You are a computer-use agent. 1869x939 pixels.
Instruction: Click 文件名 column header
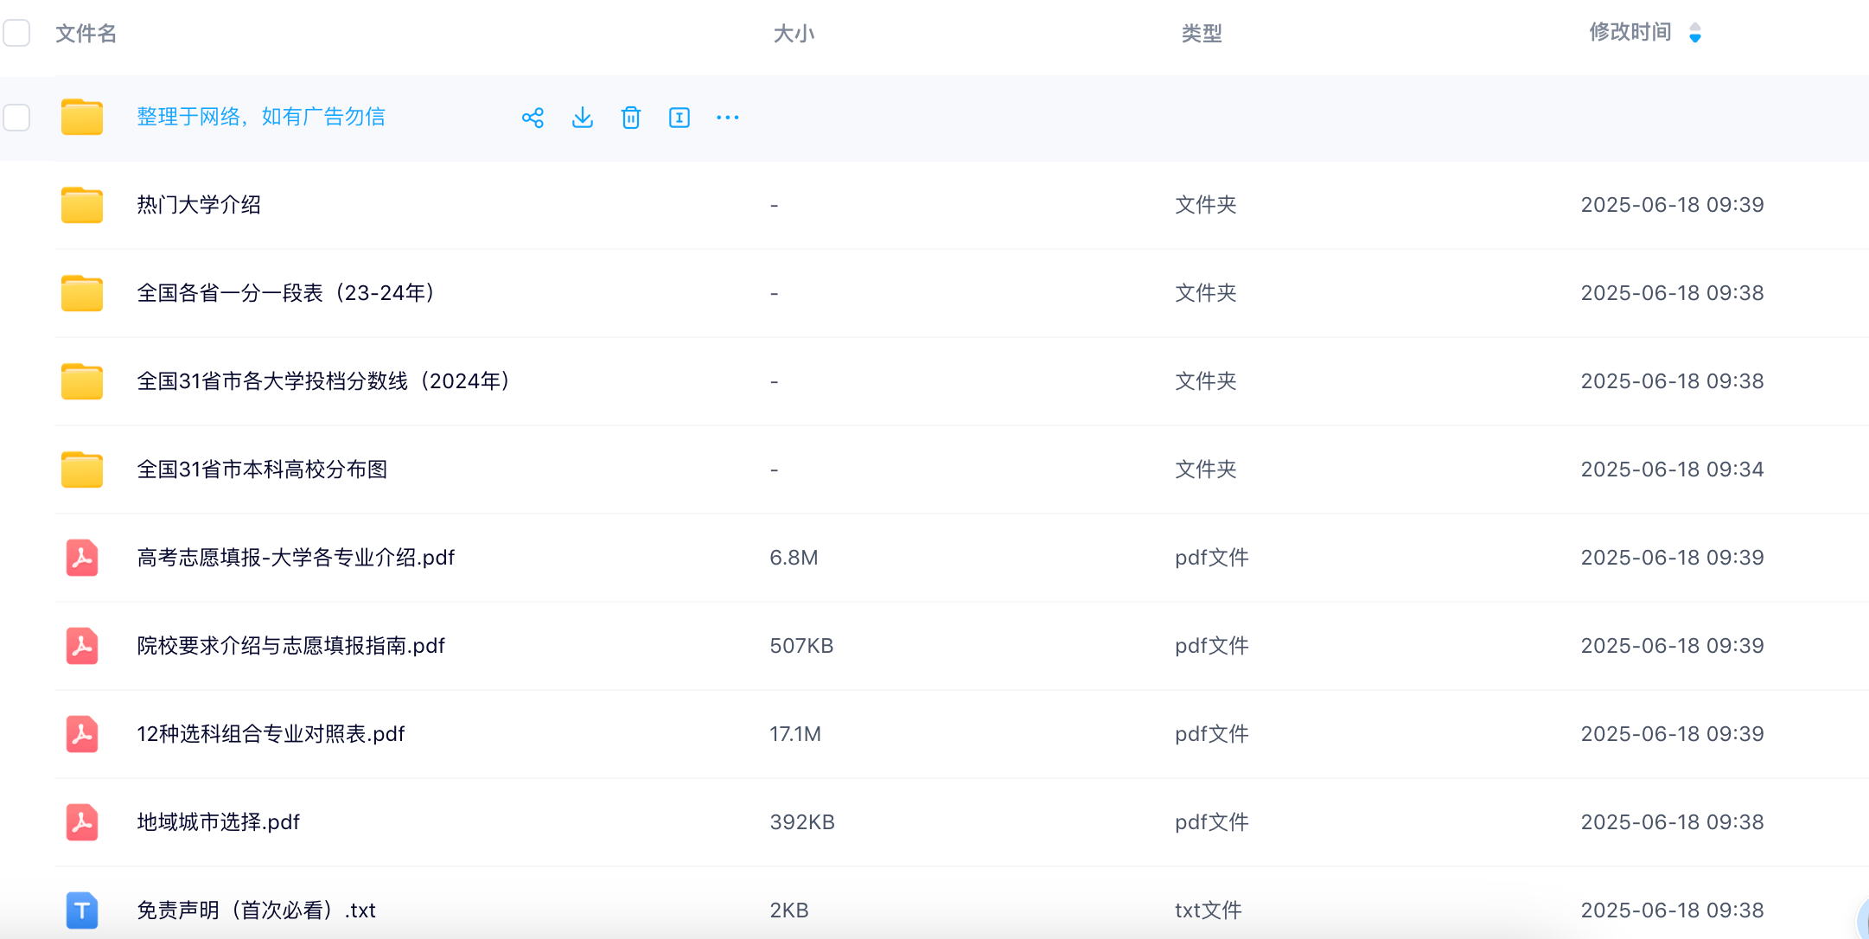[86, 33]
